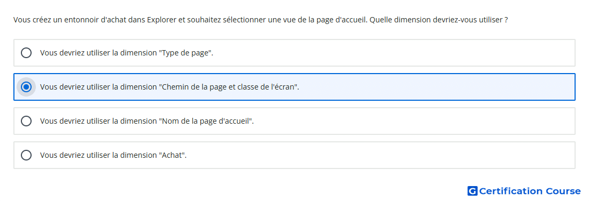The image size is (589, 201).
Task: Open the Certification Course link text
Action: coord(530,191)
